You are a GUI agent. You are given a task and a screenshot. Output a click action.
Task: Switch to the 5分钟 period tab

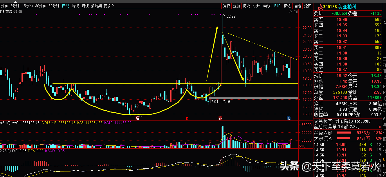(x=15, y=6)
